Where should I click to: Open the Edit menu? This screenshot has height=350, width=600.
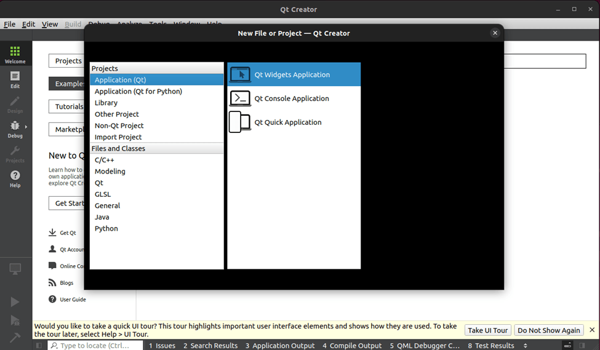point(28,24)
